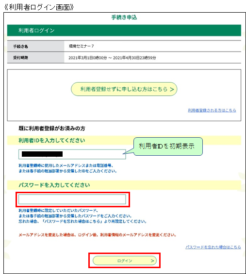The height and width of the screenshot is (274, 246).
Task: Click the 手続き申込 page title
Action: point(124,18)
